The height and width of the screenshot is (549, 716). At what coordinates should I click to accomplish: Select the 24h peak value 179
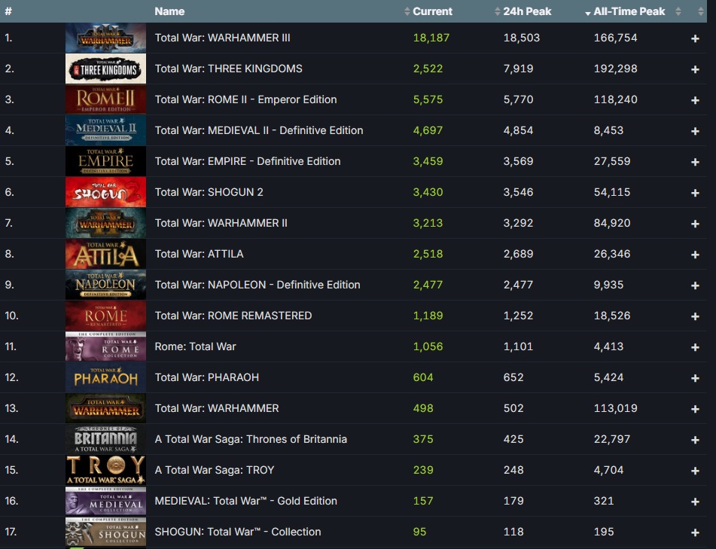point(513,501)
